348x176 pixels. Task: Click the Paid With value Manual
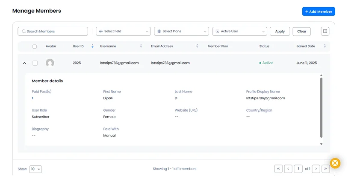(x=109, y=136)
